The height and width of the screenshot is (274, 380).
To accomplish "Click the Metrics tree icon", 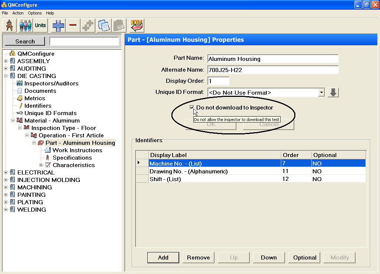I will pos(20,98).
